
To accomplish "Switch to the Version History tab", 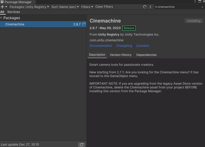I will 121,55.
